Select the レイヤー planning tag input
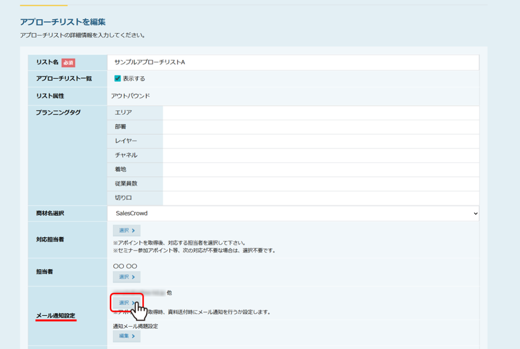 click(x=320, y=141)
